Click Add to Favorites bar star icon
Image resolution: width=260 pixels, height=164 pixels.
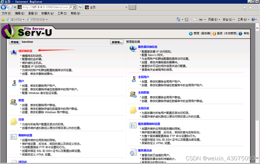pos(3,20)
